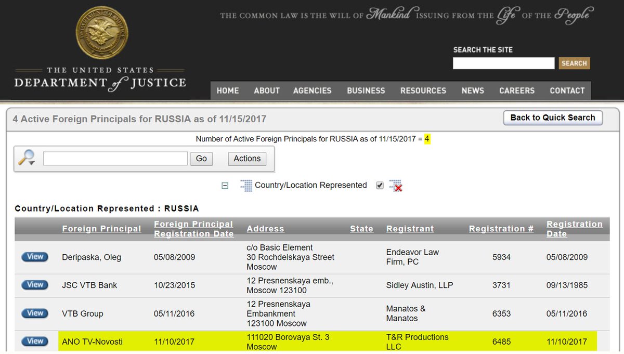Toggle the Country/Location Represented checkbox

[x=380, y=186]
